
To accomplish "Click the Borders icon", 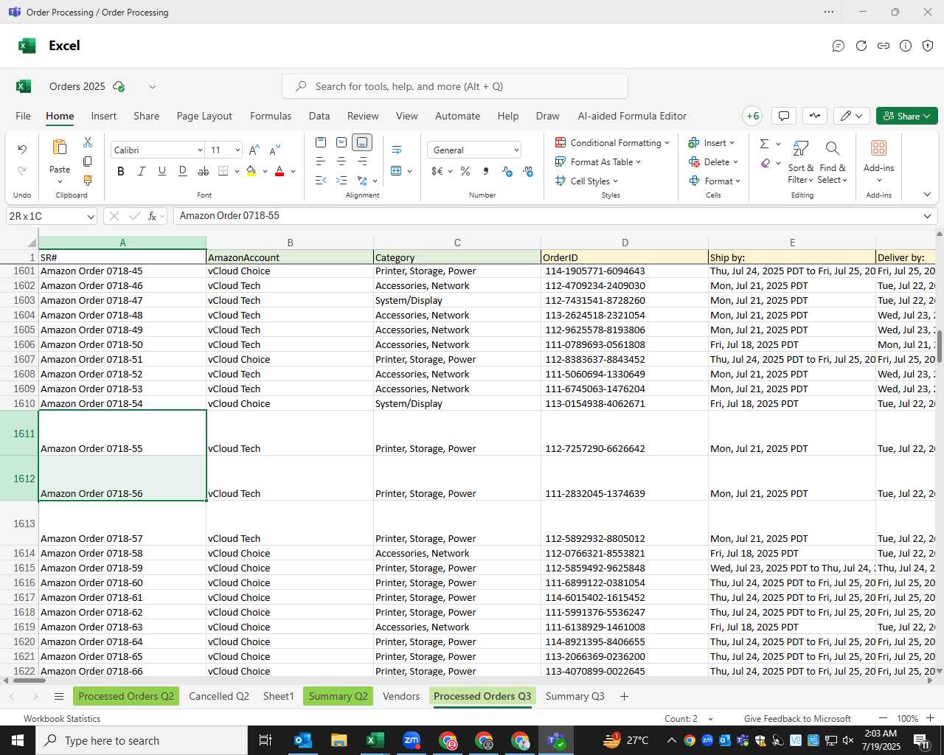I will click(x=223, y=171).
